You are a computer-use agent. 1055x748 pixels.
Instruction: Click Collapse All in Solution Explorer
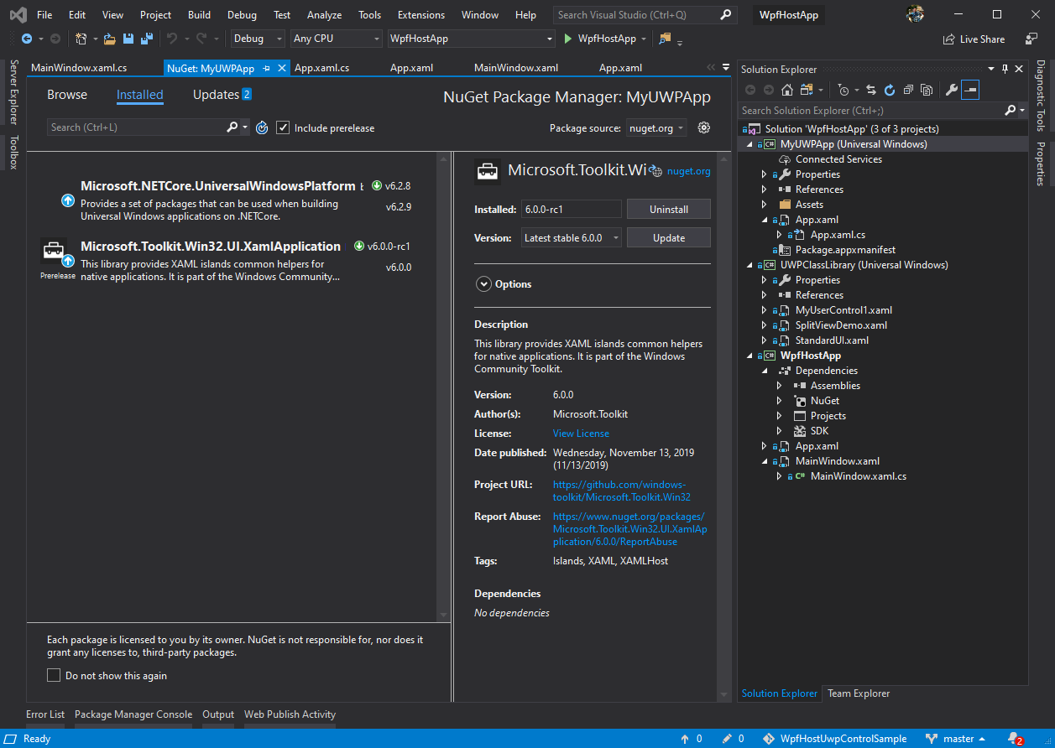[908, 90]
